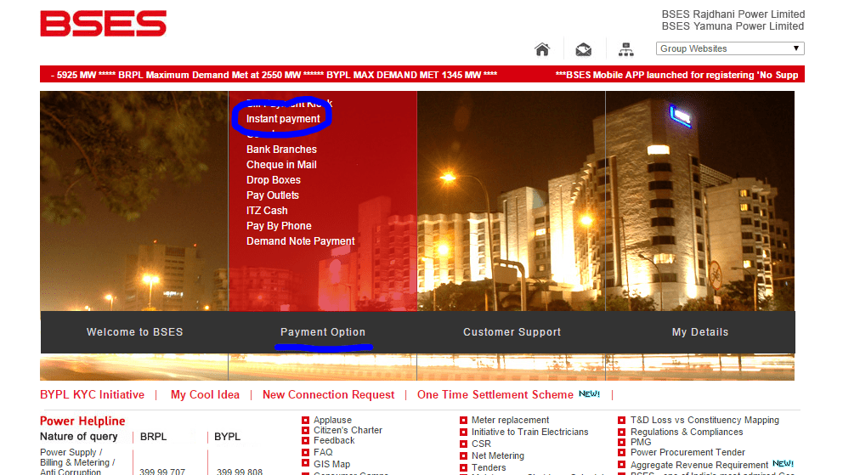The width and height of the screenshot is (843, 475).
Task: Click NEW badge beside Aggregate Revenue Requirement
Action: 783,463
